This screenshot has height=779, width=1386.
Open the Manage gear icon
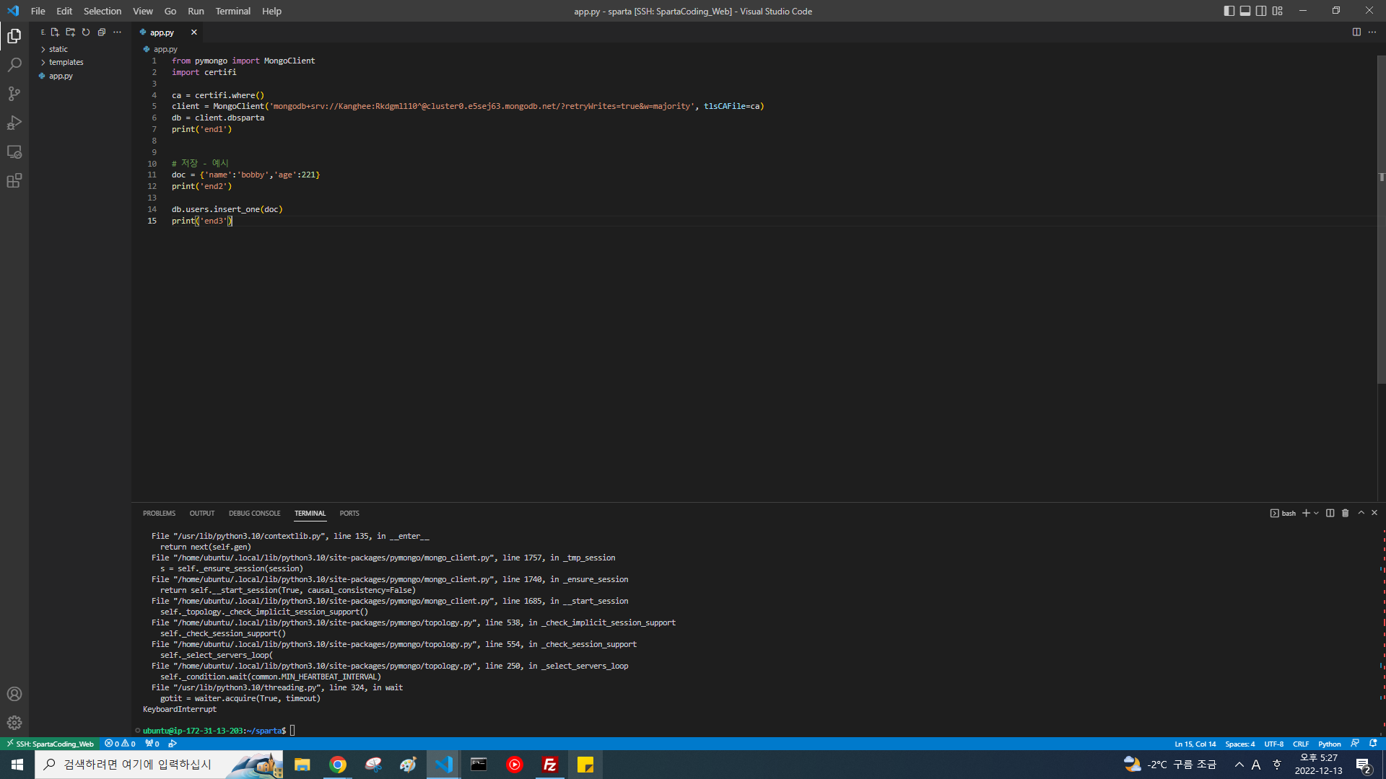14,723
